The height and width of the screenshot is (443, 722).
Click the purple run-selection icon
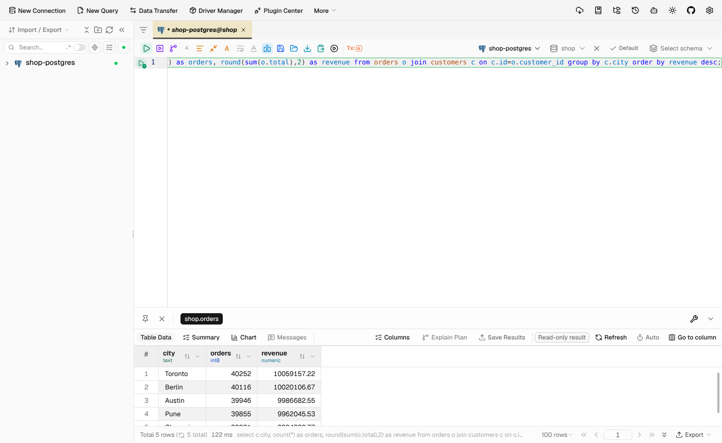tap(160, 48)
